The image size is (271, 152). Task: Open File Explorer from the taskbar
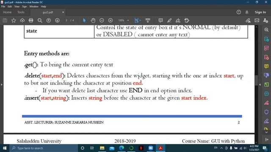[102, 148]
